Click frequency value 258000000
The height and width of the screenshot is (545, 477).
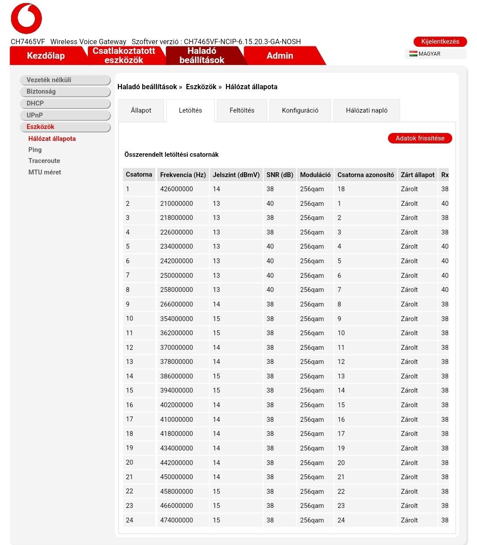(x=177, y=290)
